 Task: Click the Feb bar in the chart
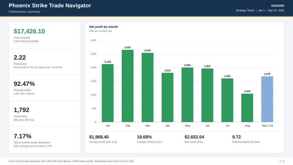(128, 86)
